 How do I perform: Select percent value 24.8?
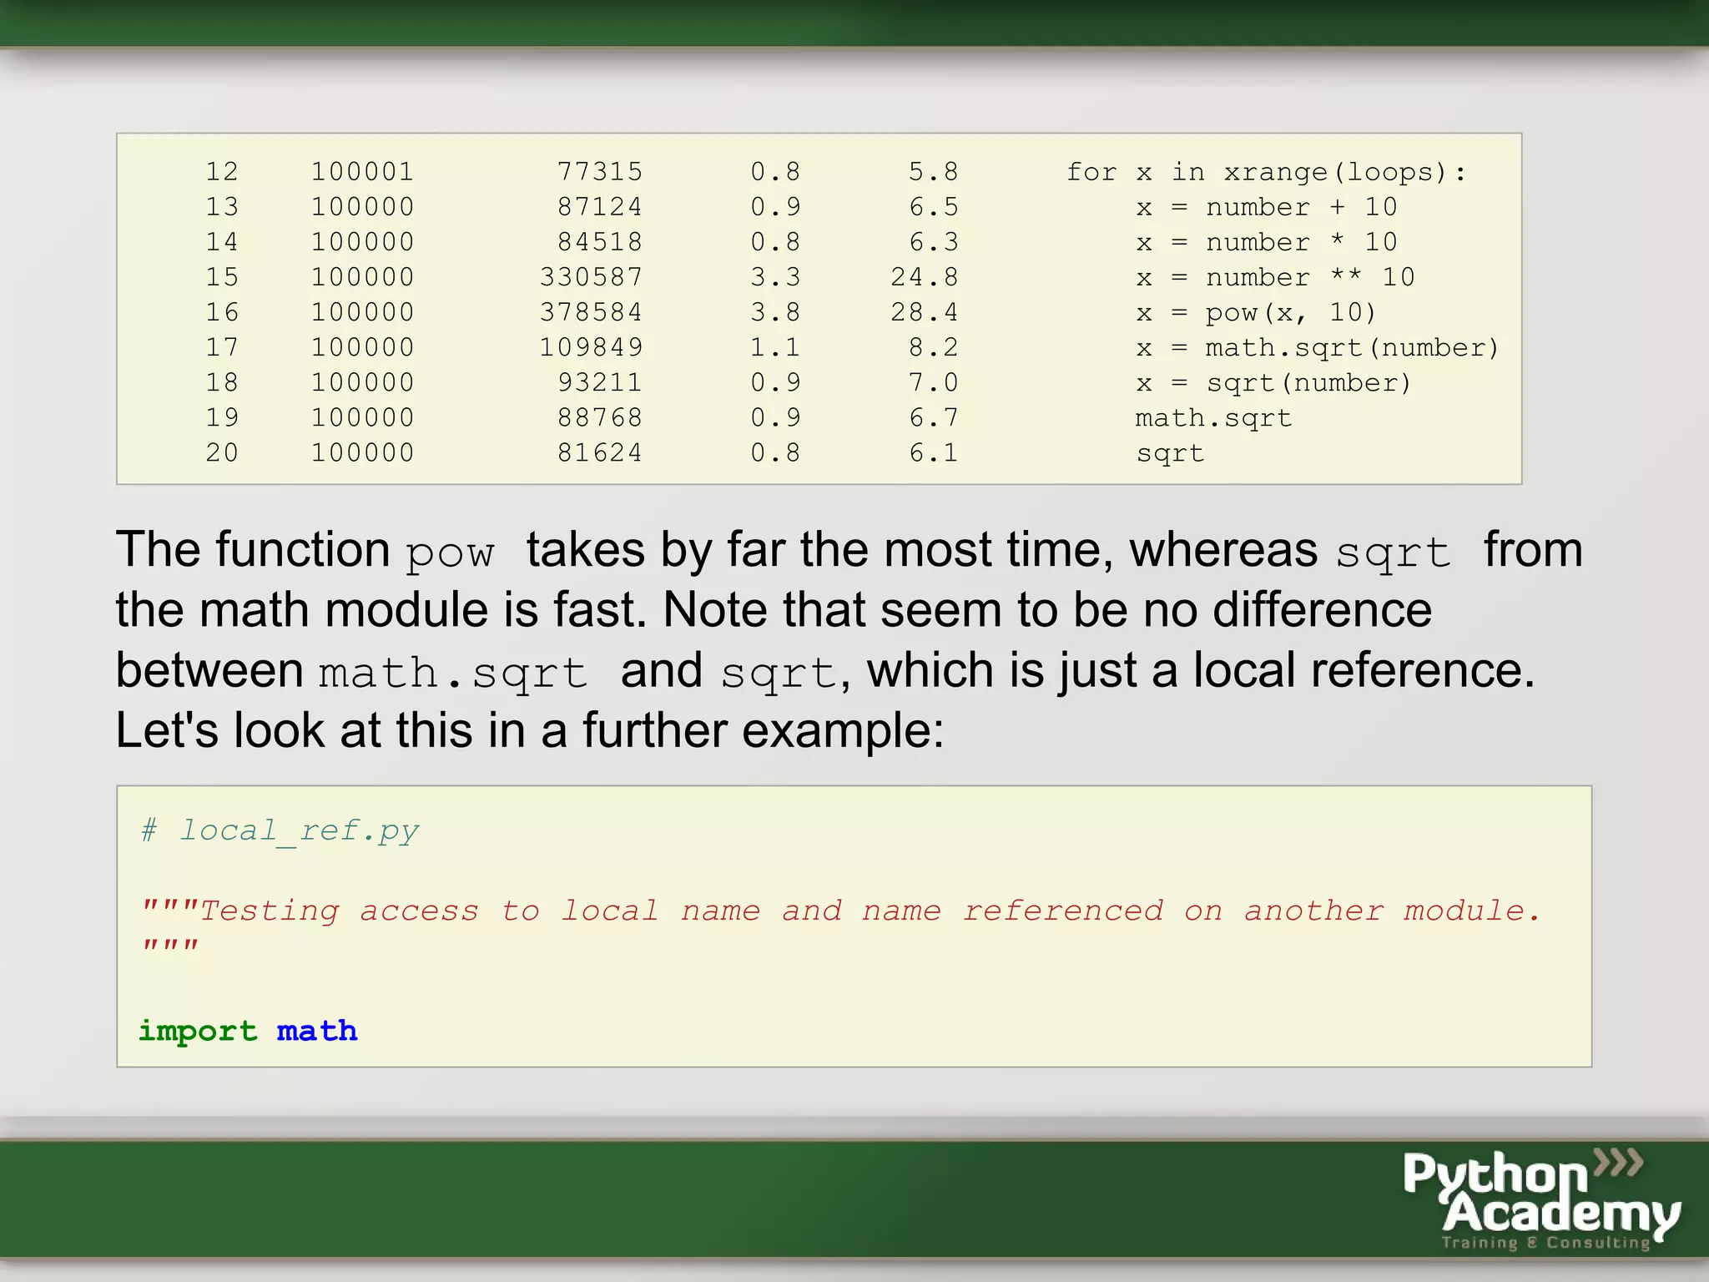(925, 277)
